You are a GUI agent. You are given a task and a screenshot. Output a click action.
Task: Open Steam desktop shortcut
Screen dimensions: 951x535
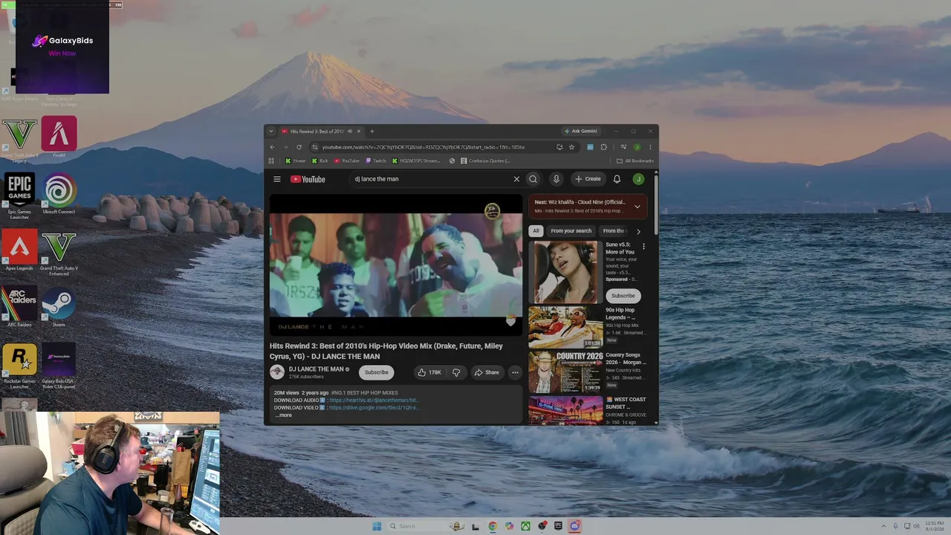tap(59, 307)
